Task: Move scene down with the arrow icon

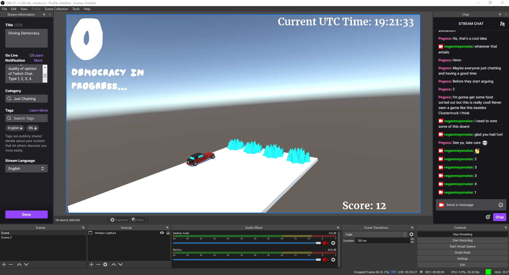Action: [26, 264]
